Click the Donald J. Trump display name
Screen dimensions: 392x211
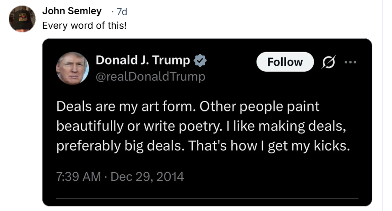click(142, 60)
